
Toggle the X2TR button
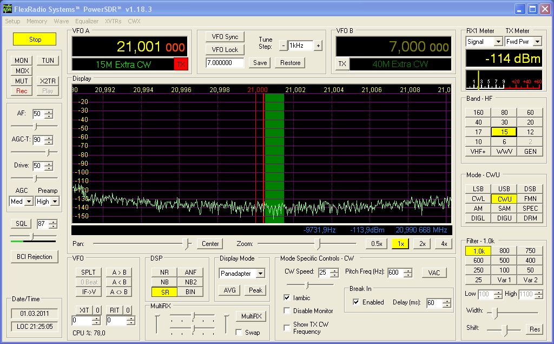pos(48,81)
